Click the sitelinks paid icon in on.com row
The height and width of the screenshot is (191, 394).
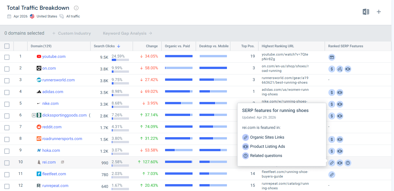click(340, 69)
